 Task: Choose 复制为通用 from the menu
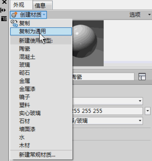click(41, 32)
